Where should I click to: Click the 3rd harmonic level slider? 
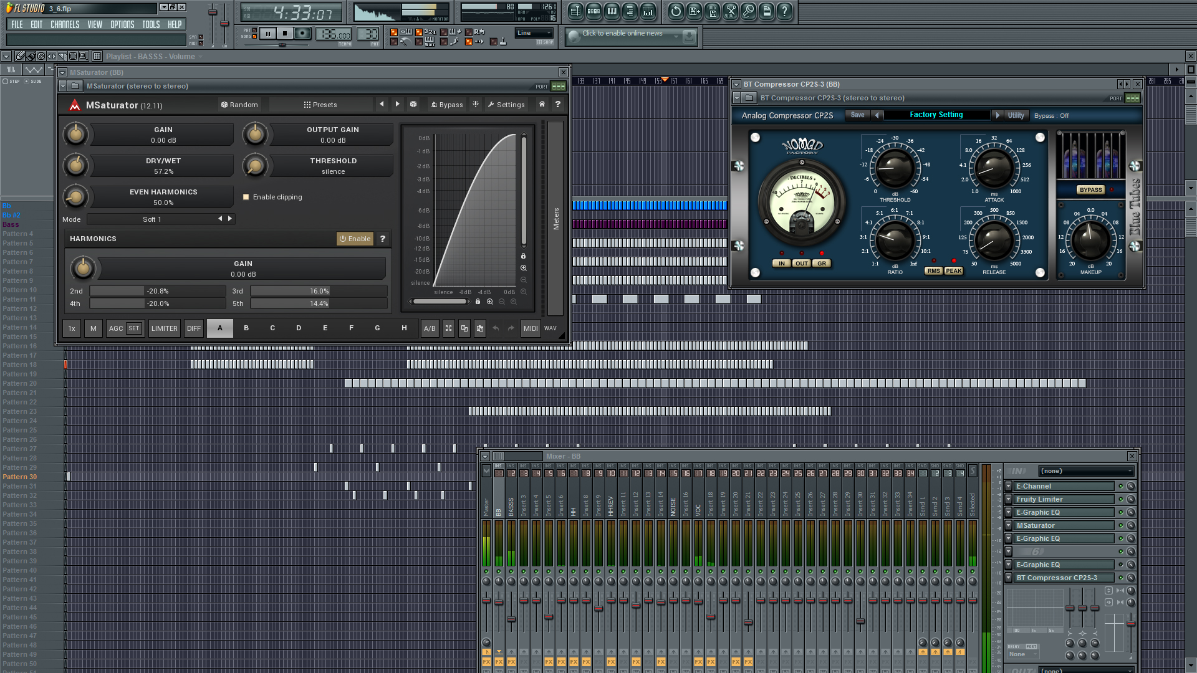(319, 291)
